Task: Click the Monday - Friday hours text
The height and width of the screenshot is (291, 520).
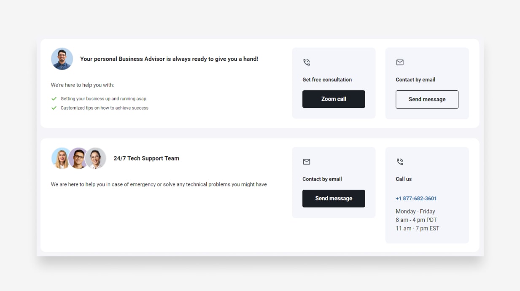Action: [415, 212]
